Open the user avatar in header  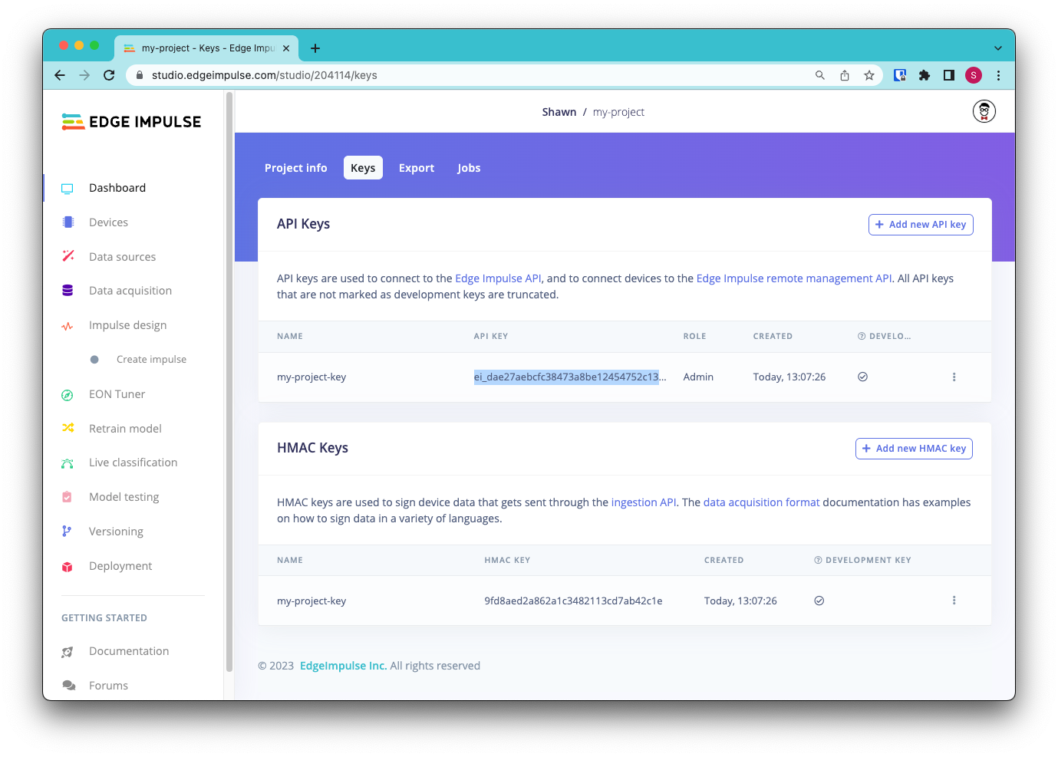[x=984, y=112]
